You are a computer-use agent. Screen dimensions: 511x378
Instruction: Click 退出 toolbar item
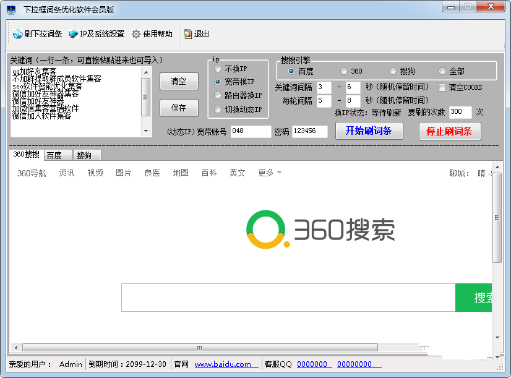(197, 34)
